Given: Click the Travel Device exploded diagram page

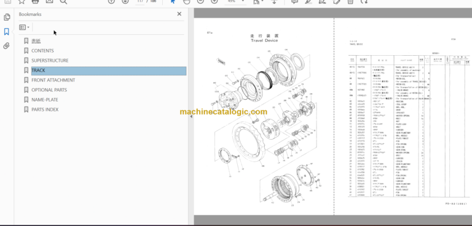Looking at the screenshot, I should click(264, 116).
